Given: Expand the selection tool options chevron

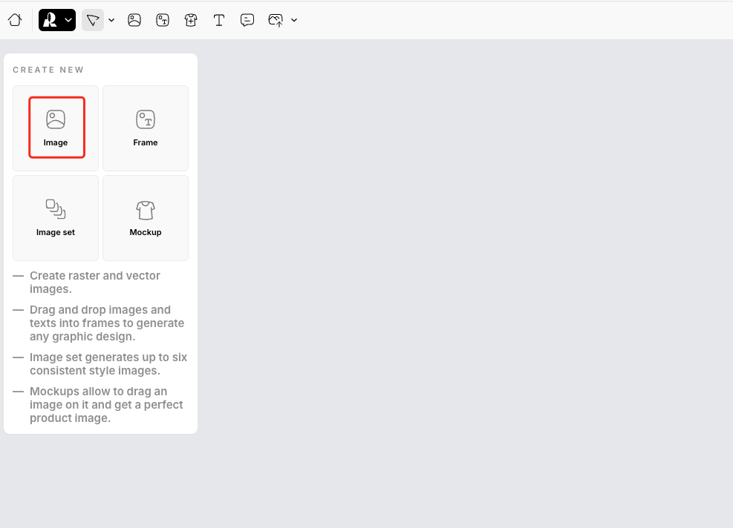Looking at the screenshot, I should pyautogui.click(x=111, y=20).
